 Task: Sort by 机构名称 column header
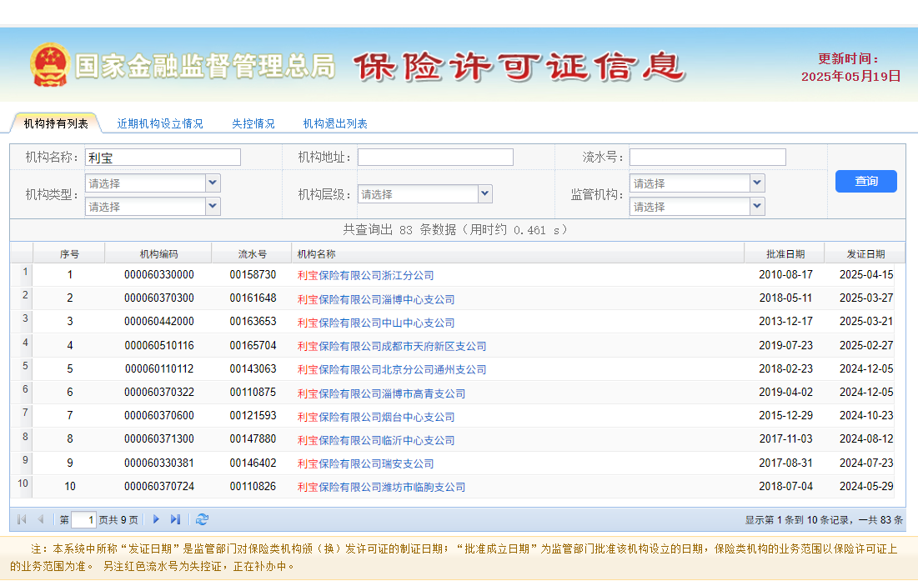(x=518, y=254)
